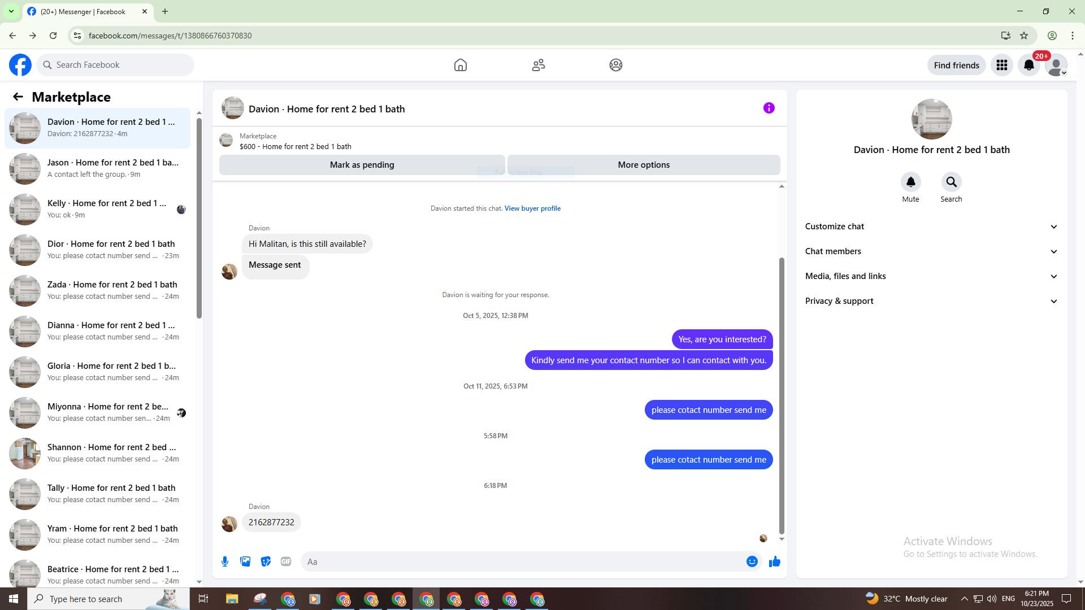This screenshot has height=610, width=1085.
Task: Search within this conversation
Action: 951,182
